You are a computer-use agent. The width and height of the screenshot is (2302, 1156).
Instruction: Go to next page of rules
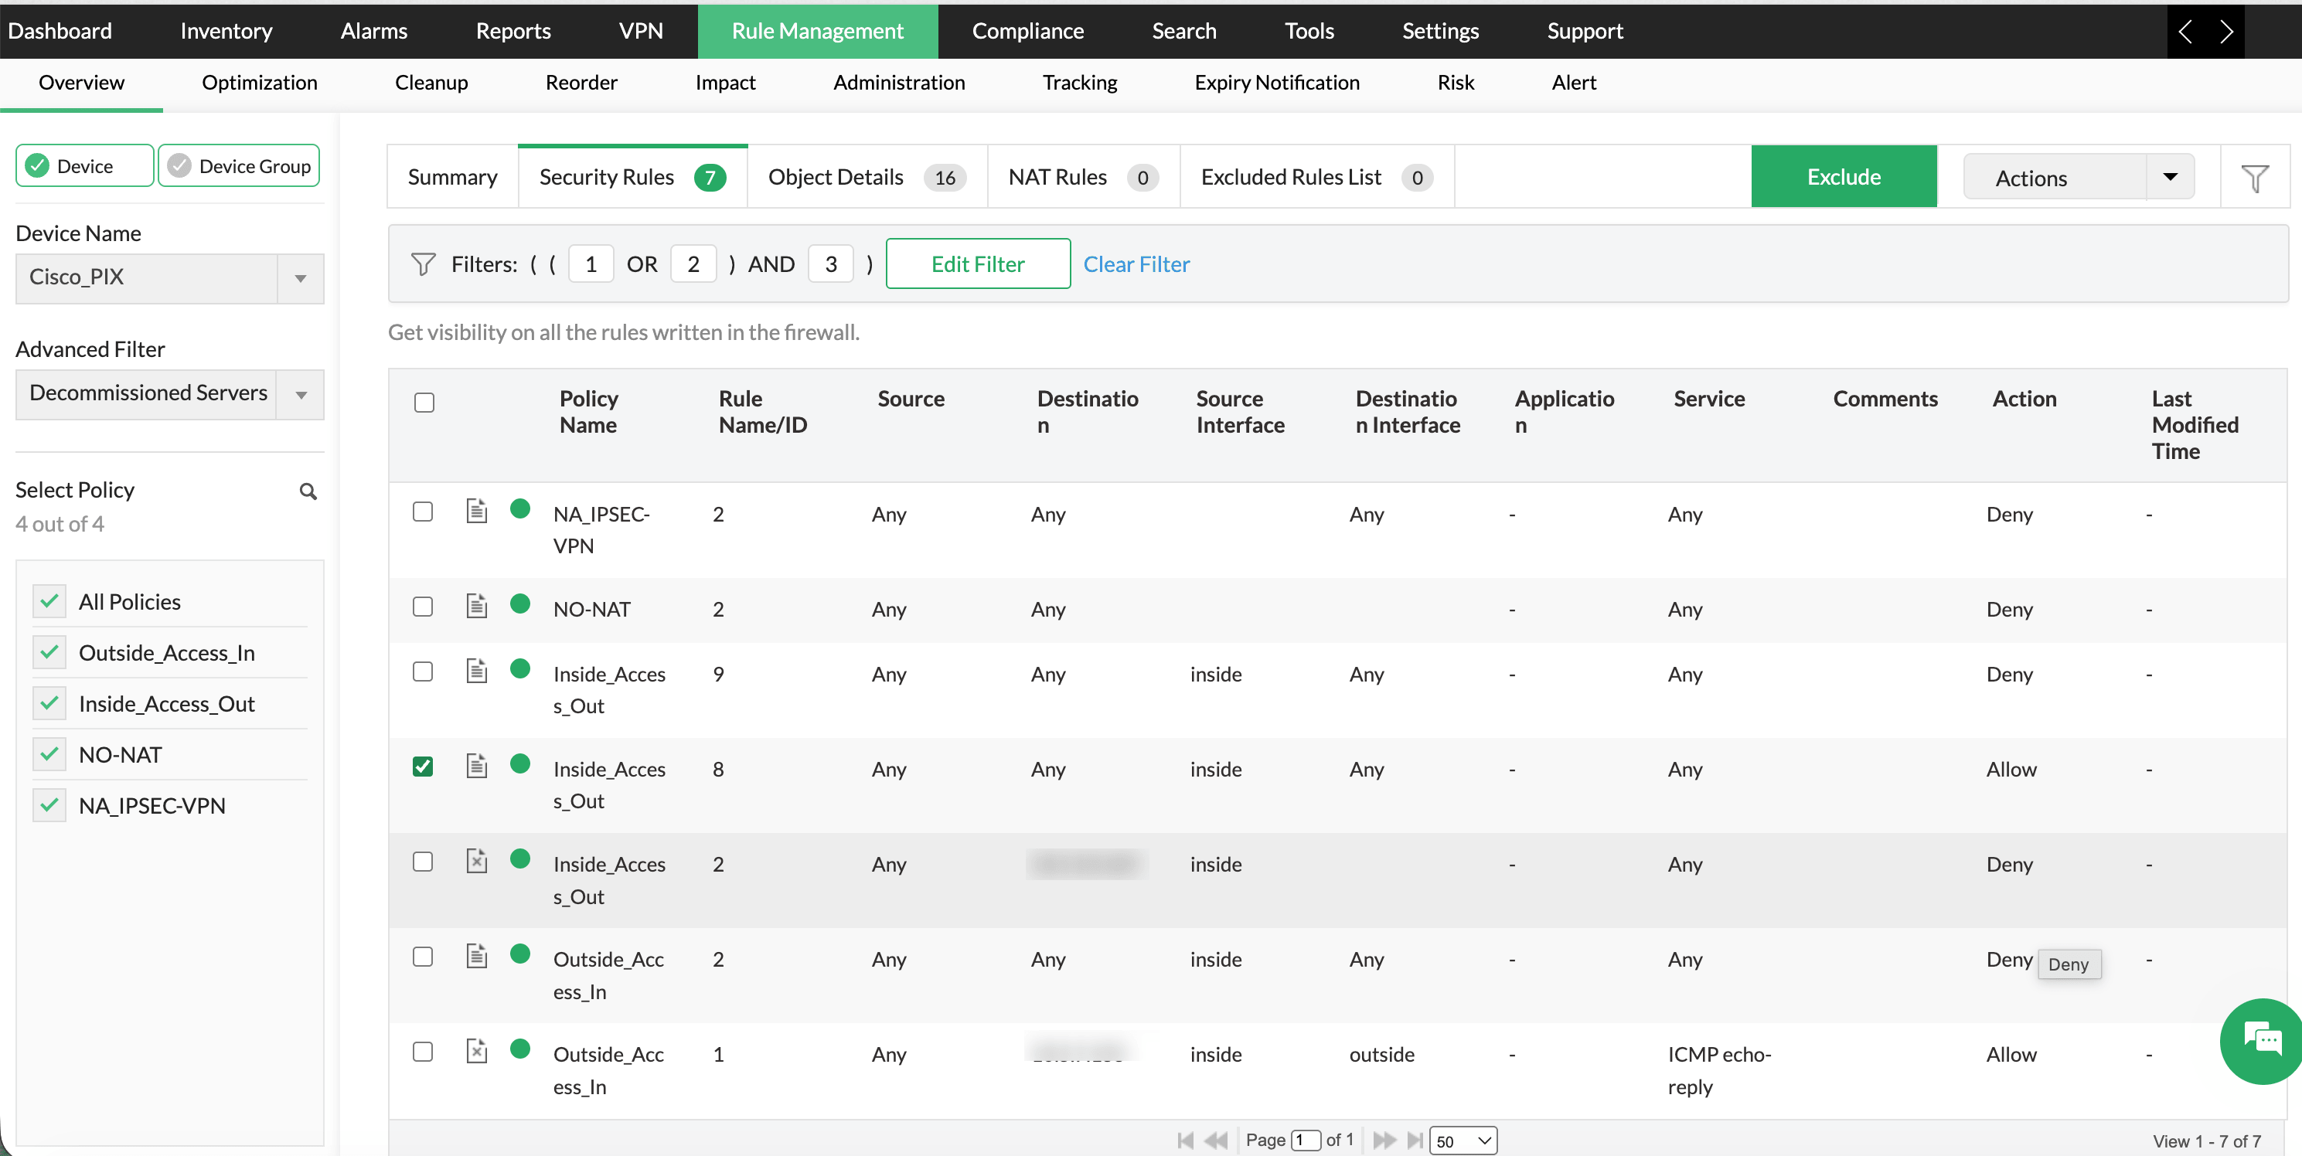click(x=1384, y=1140)
